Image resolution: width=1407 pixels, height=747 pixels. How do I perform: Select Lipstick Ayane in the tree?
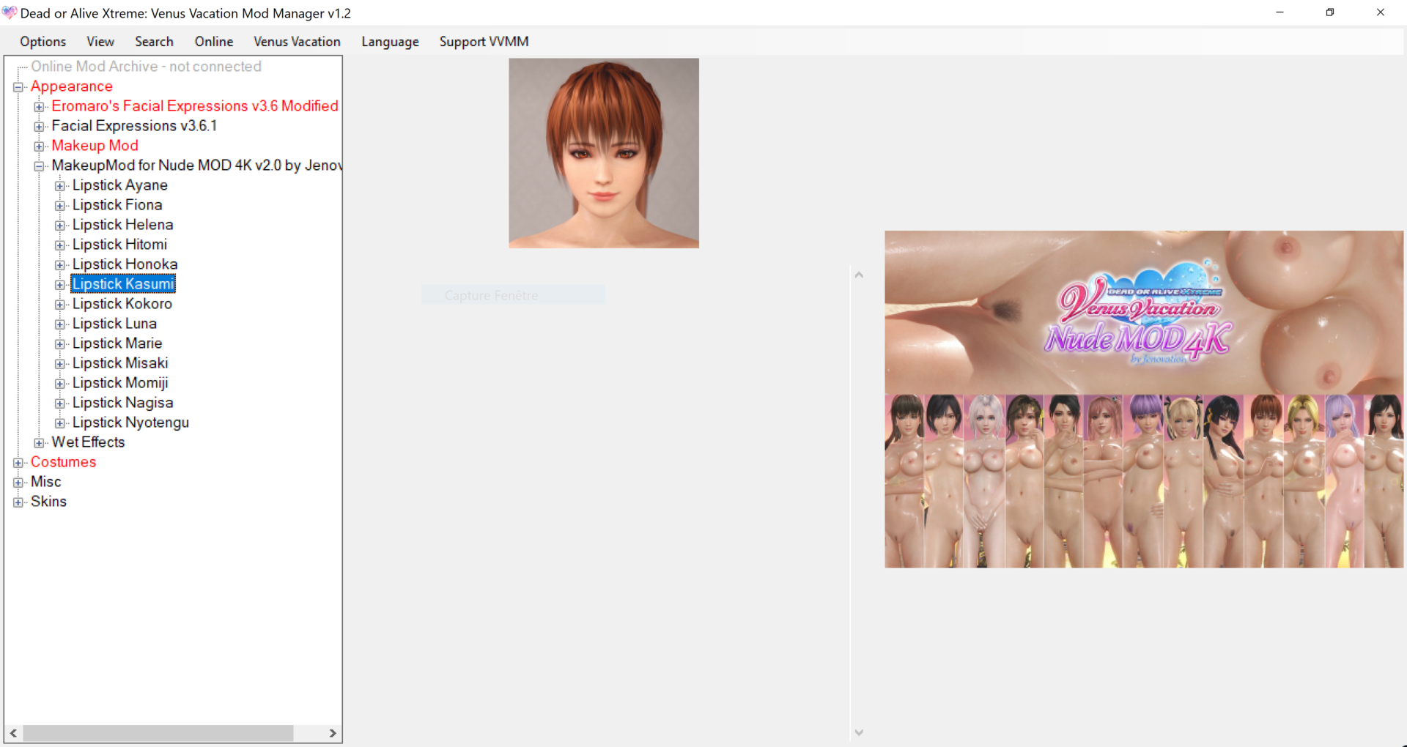119,185
